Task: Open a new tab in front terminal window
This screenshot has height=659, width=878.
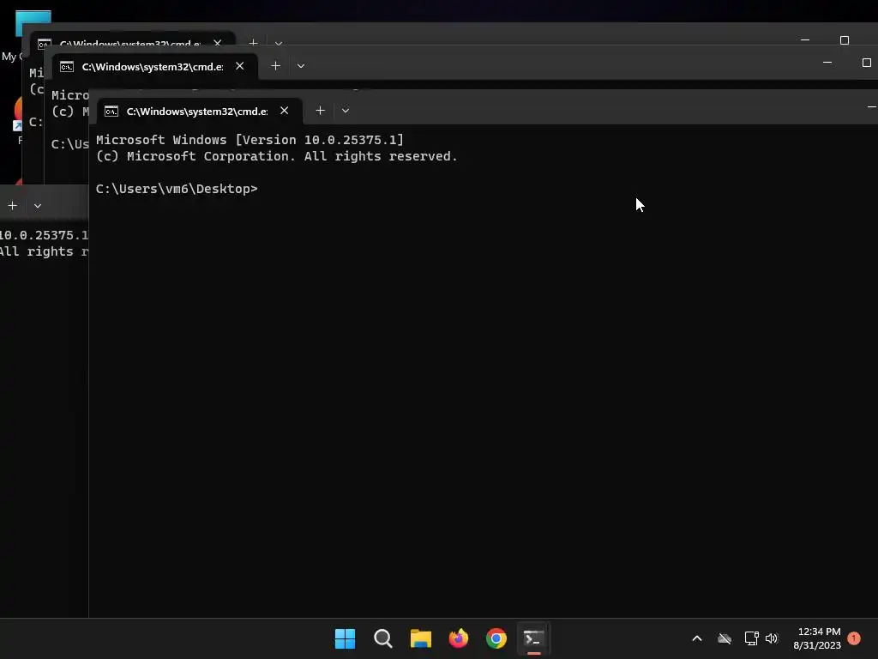Action: point(321,111)
